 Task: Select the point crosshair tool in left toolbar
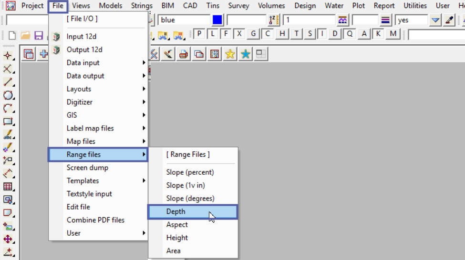8,56
